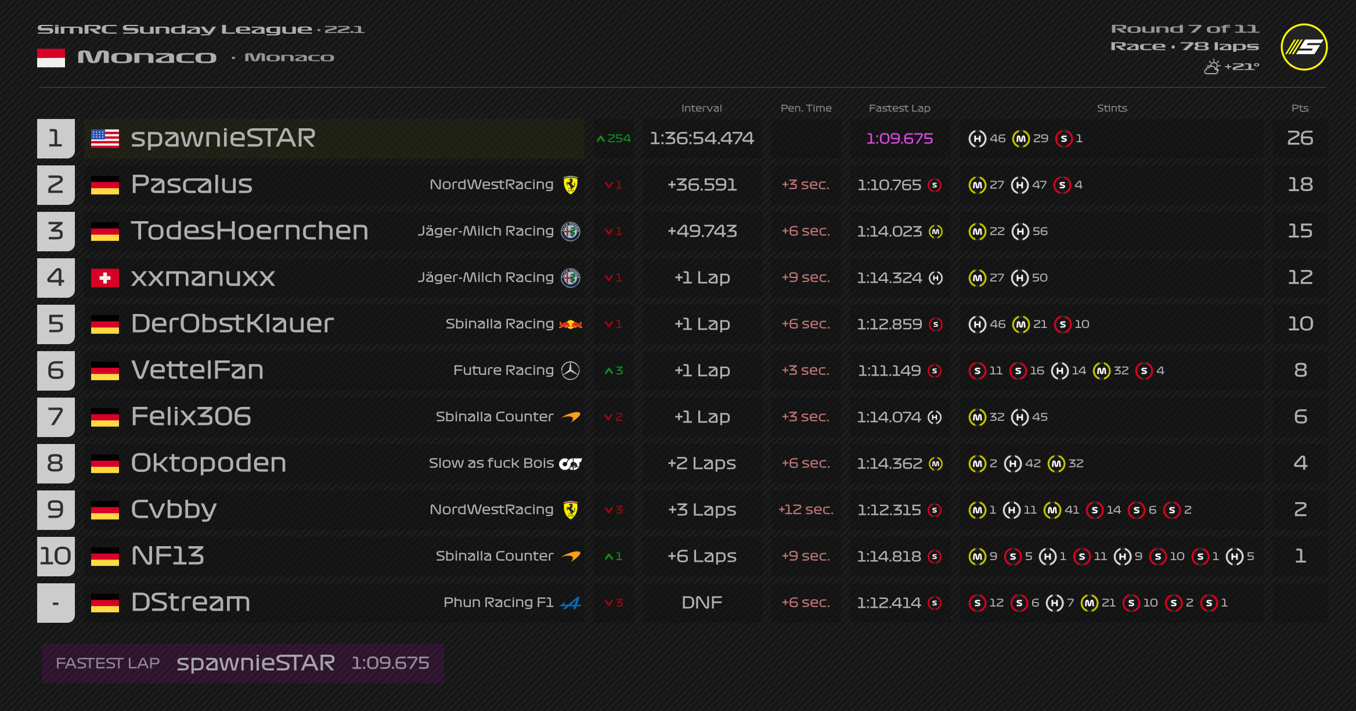Click DerObstKlauer's Red Bull team logo
The width and height of the screenshot is (1356, 711).
(x=571, y=324)
